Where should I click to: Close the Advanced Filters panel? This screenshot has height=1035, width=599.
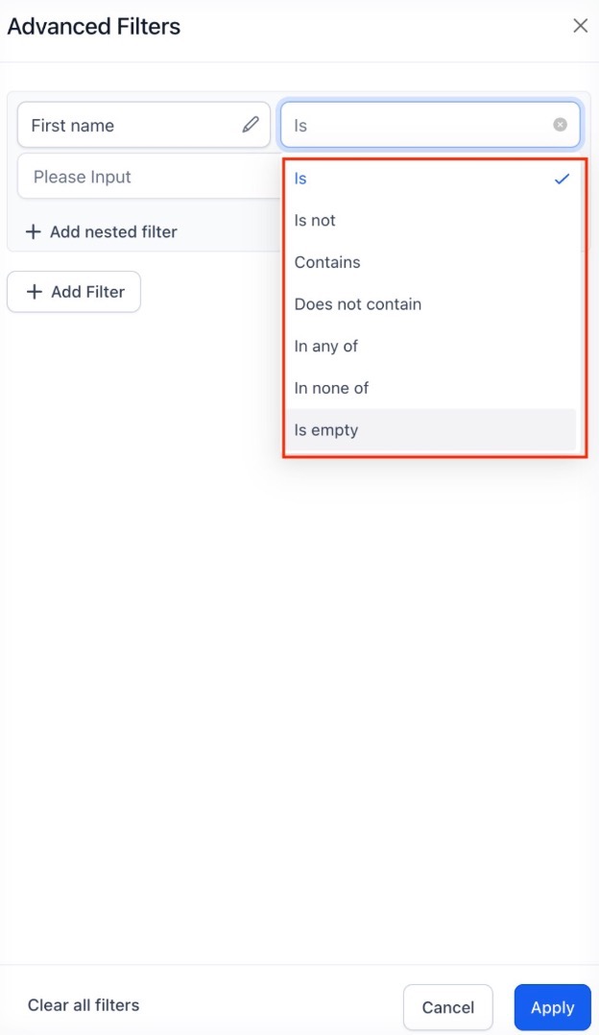(x=580, y=26)
